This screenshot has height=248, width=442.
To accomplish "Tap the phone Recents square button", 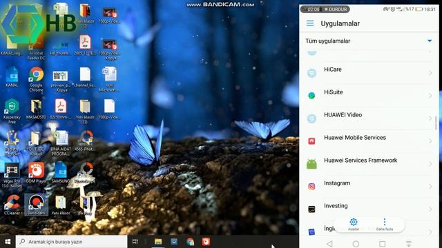I will point(382,243).
